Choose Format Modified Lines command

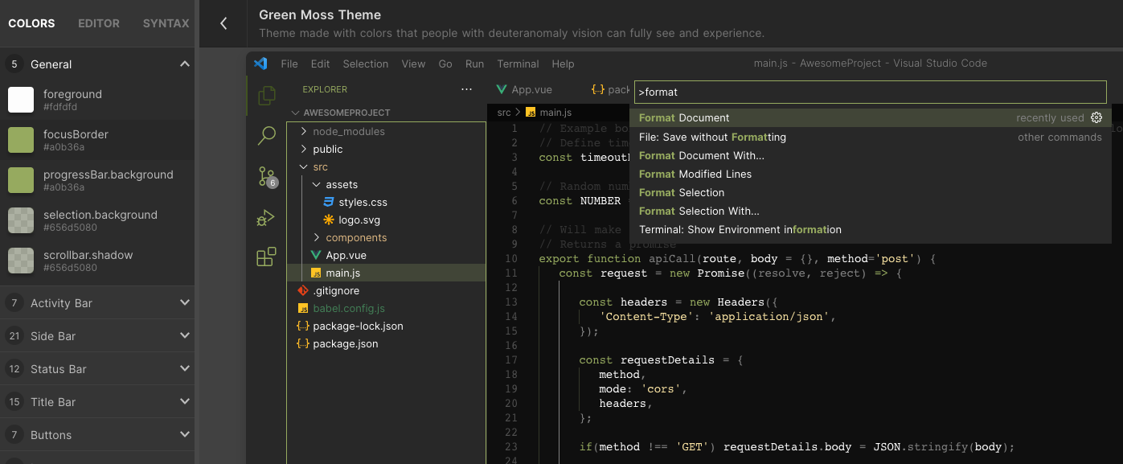[x=871, y=174]
